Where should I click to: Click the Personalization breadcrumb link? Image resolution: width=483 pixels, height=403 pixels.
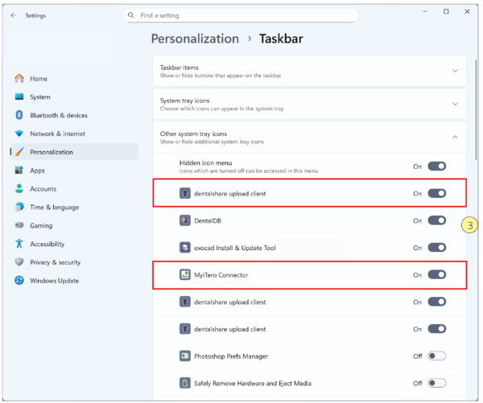(x=195, y=39)
